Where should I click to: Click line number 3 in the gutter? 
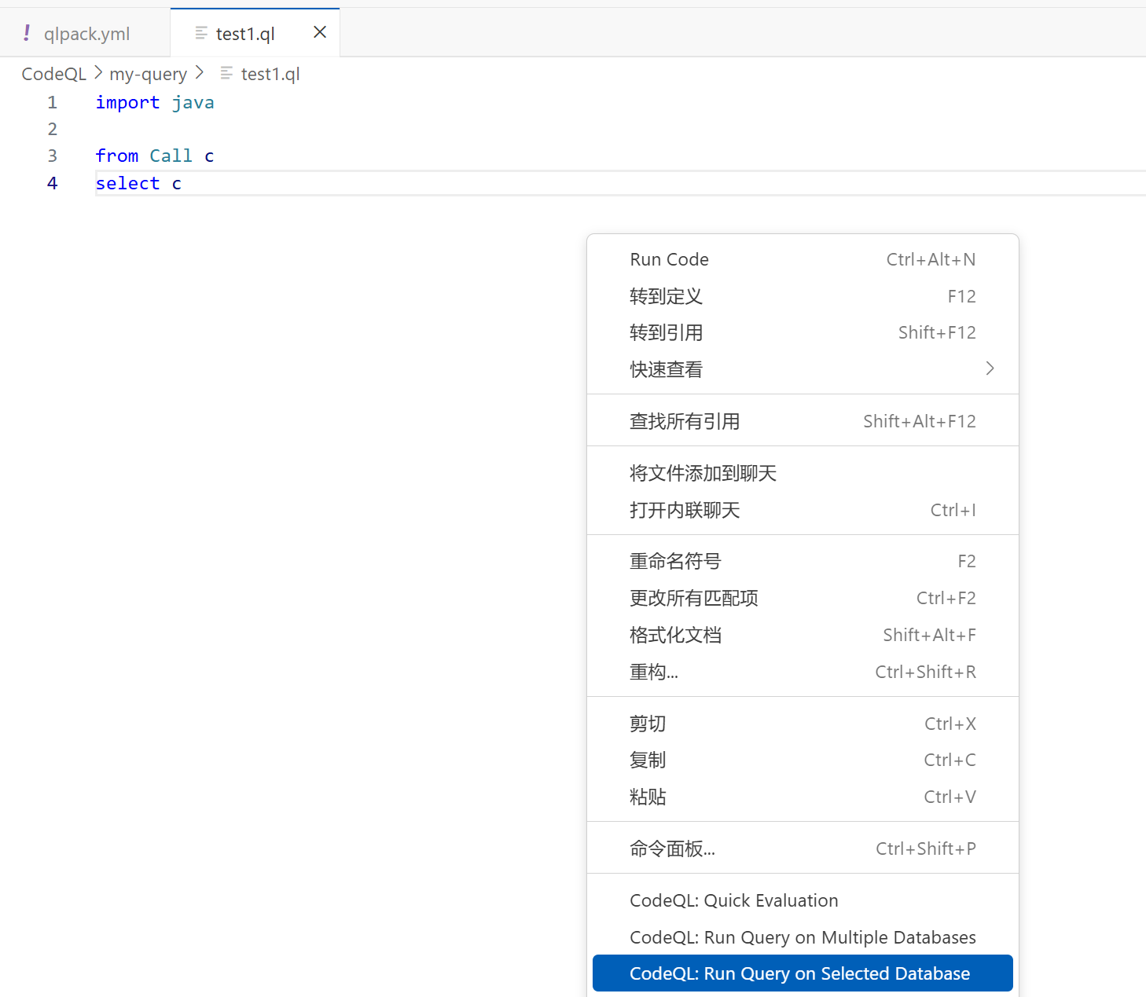tap(53, 156)
